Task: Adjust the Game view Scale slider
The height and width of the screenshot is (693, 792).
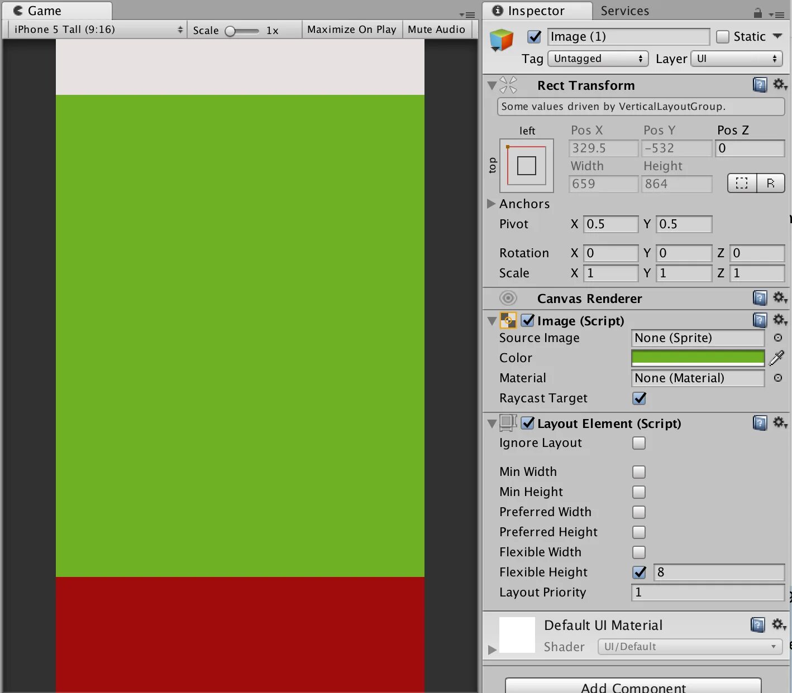Action: [x=242, y=31]
